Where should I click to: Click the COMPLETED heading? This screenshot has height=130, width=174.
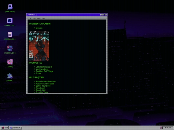(35, 63)
